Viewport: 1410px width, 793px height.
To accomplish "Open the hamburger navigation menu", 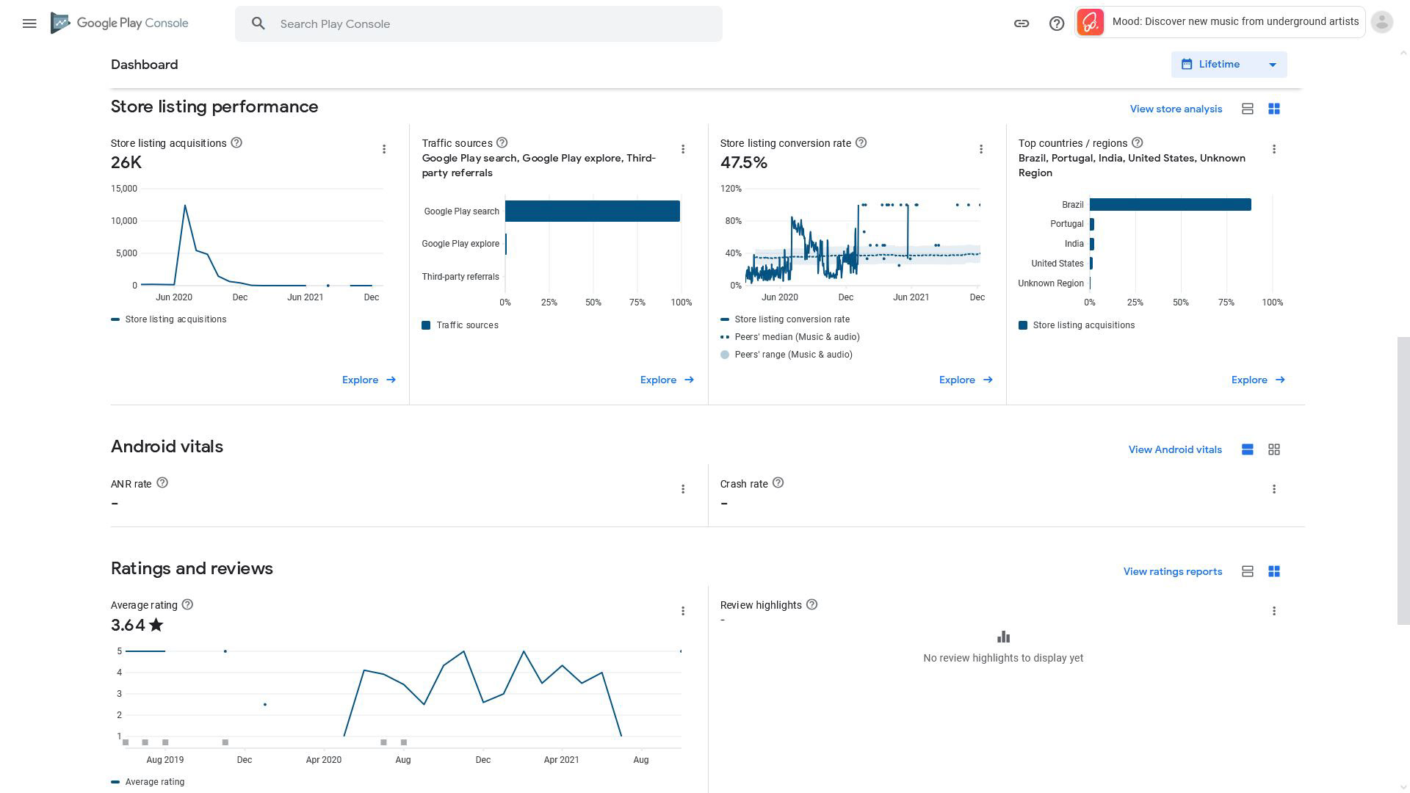I will coord(29,23).
